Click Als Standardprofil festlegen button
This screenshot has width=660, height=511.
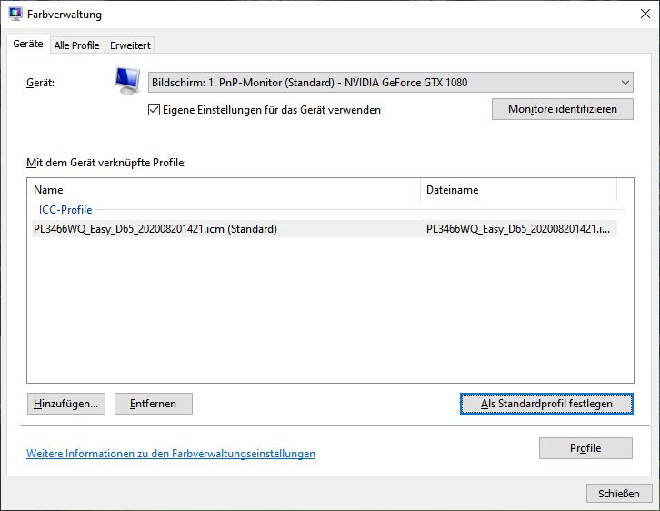tap(546, 404)
